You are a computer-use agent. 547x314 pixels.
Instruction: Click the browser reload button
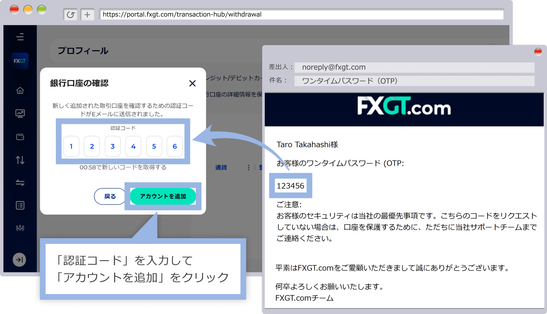(70, 15)
